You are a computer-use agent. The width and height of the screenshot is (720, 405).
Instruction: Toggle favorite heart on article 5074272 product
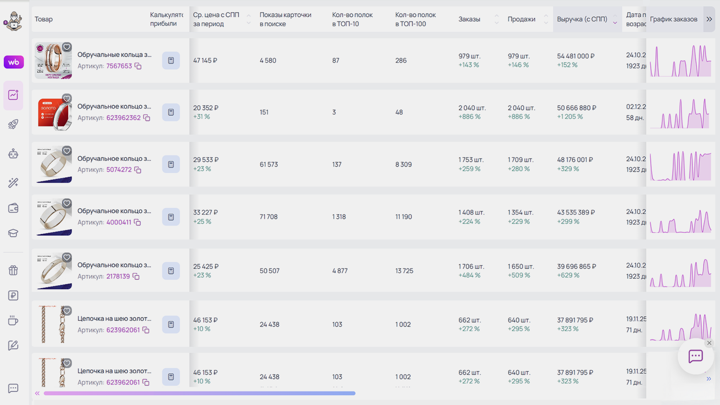67,151
